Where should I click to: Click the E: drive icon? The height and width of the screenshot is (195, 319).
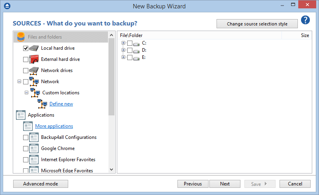click(136, 58)
